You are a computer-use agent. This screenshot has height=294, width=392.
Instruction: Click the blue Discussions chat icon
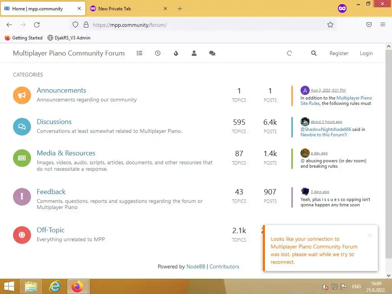click(22, 126)
